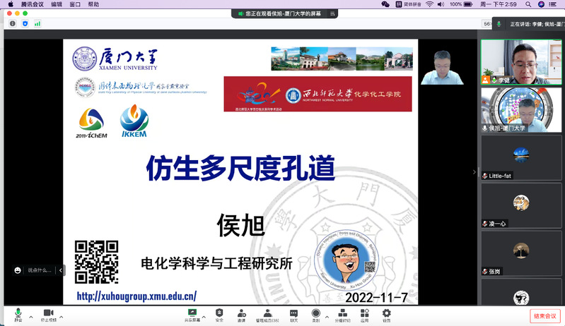Open the Settings (设置) gear icon
Viewport: 565px width, 326px height.
(x=386, y=314)
